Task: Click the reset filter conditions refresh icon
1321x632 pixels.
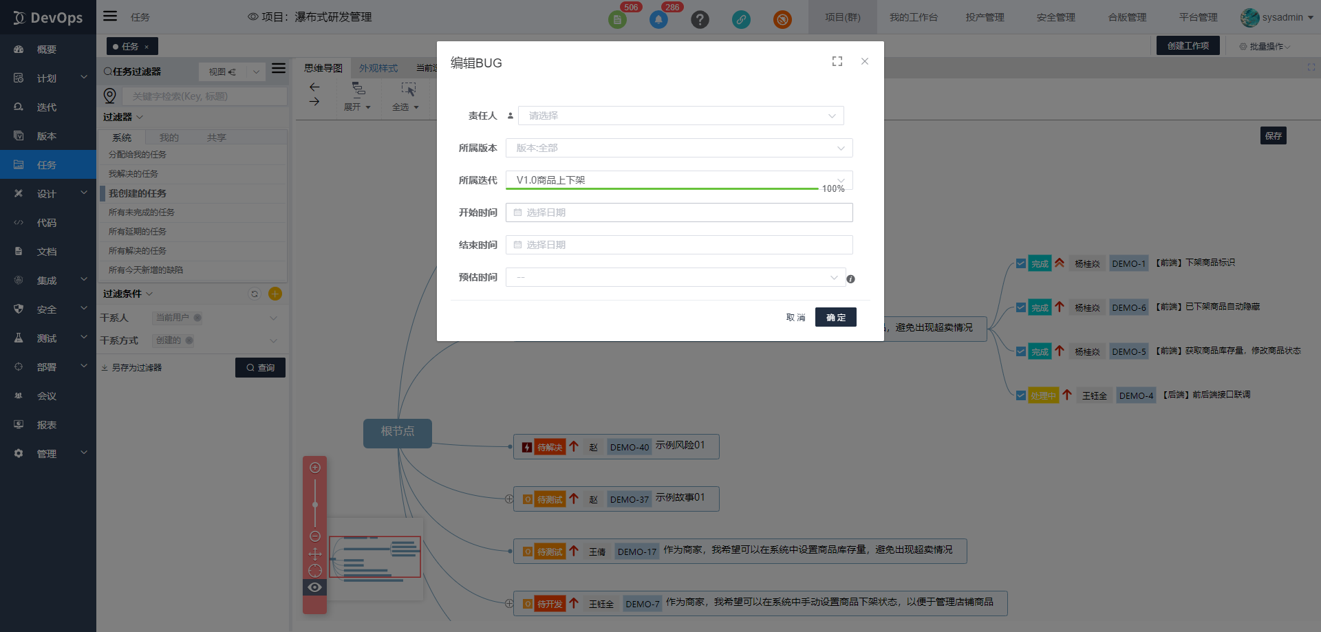Action: click(x=255, y=294)
